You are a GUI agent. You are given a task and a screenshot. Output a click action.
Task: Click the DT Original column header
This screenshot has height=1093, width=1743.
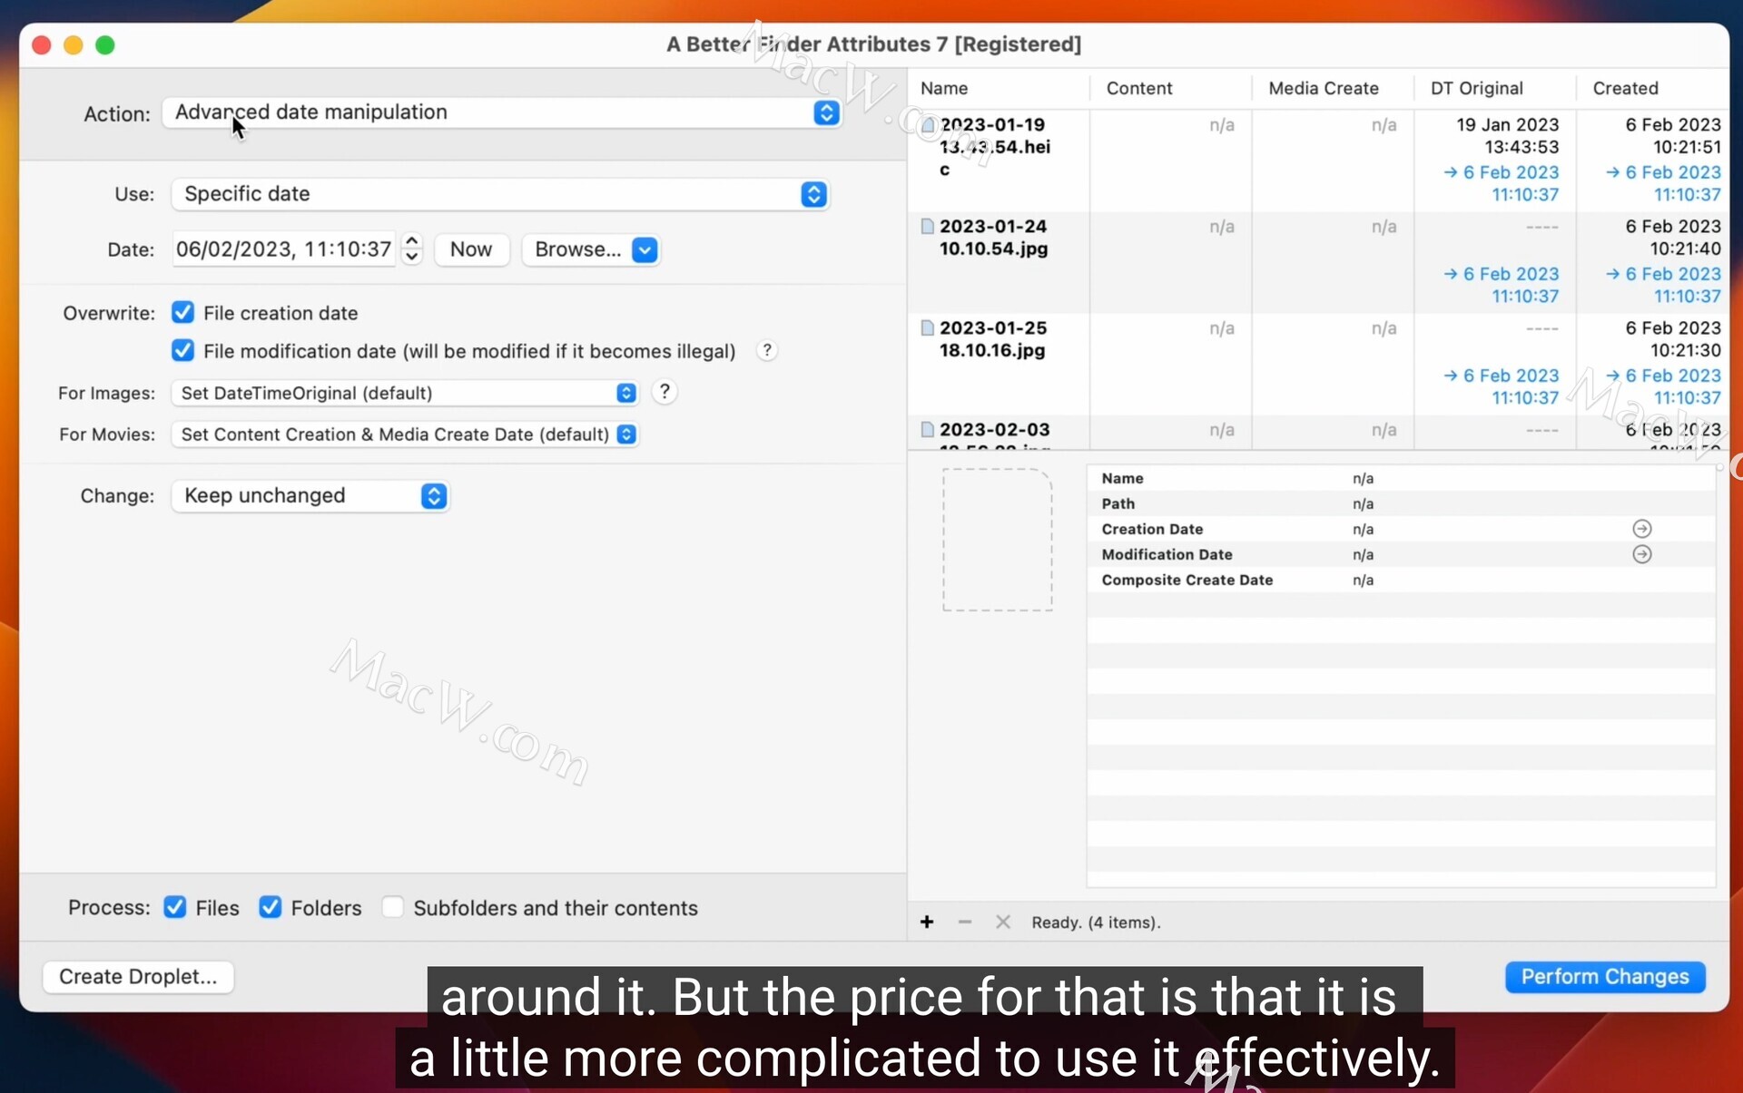click(1494, 88)
